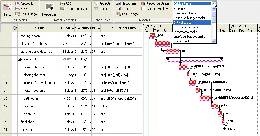
Task: Select the No sub window option
Action: pyautogui.click(x=155, y=9)
